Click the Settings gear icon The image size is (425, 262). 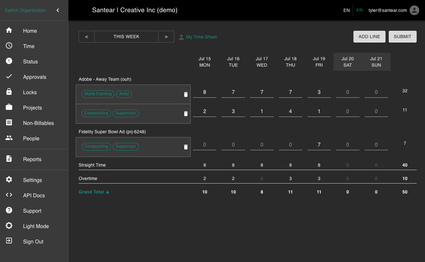(9, 179)
